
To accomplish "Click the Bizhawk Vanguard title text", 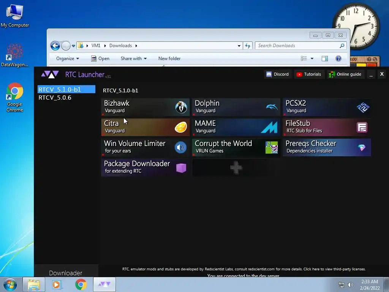I will (117, 106).
